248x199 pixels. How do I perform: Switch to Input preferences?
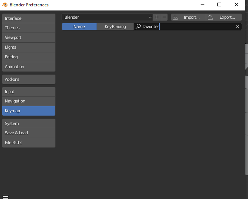point(29,92)
